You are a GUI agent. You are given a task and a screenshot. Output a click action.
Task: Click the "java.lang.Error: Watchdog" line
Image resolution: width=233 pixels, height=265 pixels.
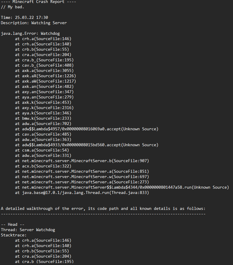(30, 34)
